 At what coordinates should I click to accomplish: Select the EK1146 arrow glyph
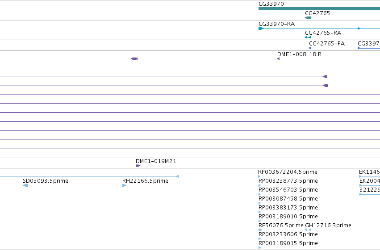[360, 176]
